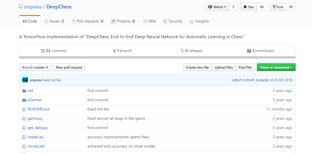Switch to the Code tab
The image size is (312, 154).
click(x=30, y=21)
